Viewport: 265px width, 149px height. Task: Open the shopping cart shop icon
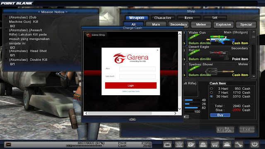[x=215, y=144]
